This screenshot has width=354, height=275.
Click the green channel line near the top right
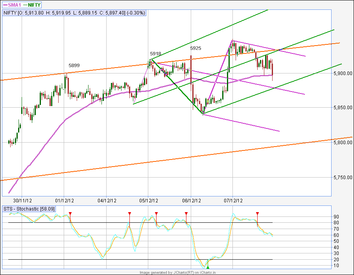315,37
